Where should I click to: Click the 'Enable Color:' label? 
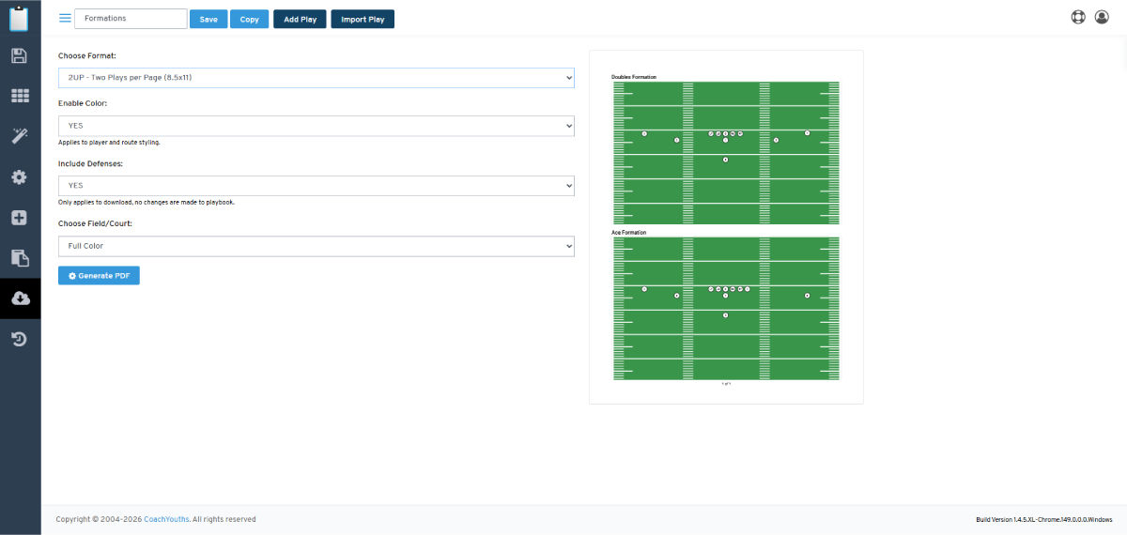click(x=83, y=103)
